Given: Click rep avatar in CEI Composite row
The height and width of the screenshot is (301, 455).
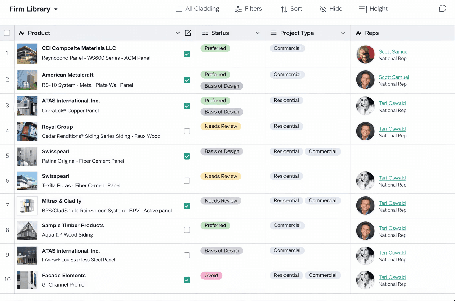Looking at the screenshot, I should click(x=365, y=54).
